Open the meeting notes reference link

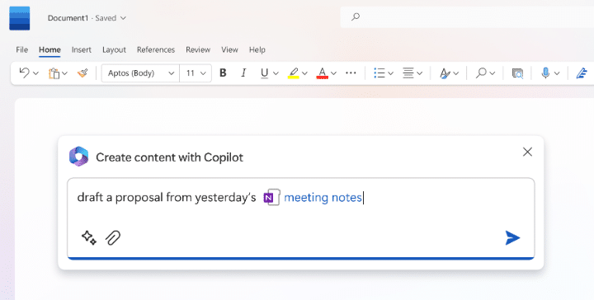tap(323, 197)
